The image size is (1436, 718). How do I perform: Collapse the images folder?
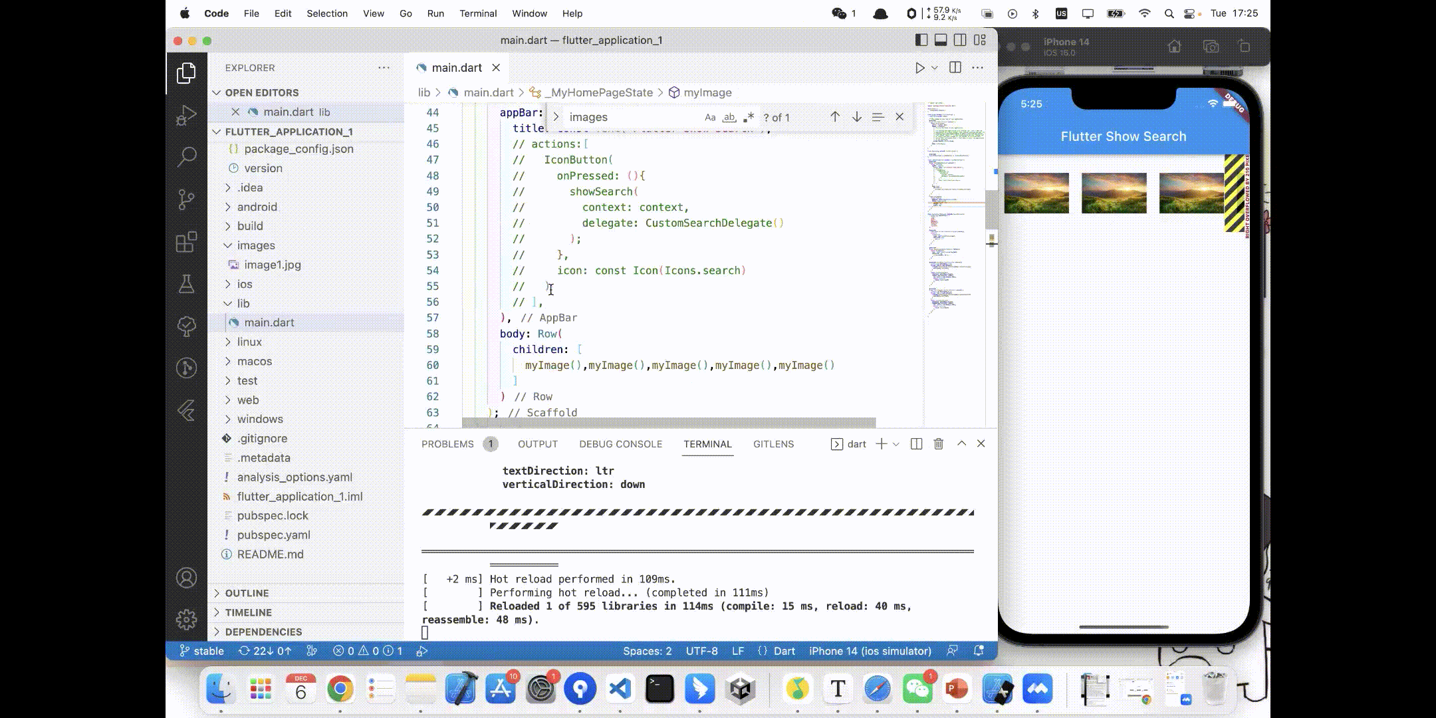255,245
